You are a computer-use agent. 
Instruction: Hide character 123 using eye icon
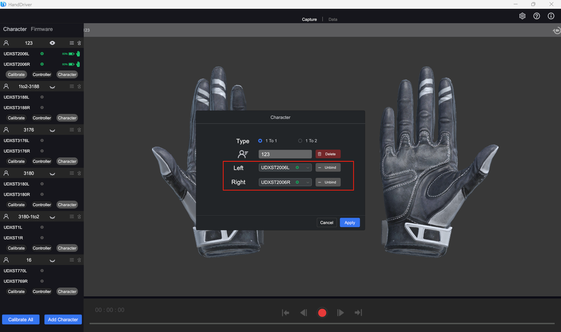[52, 43]
